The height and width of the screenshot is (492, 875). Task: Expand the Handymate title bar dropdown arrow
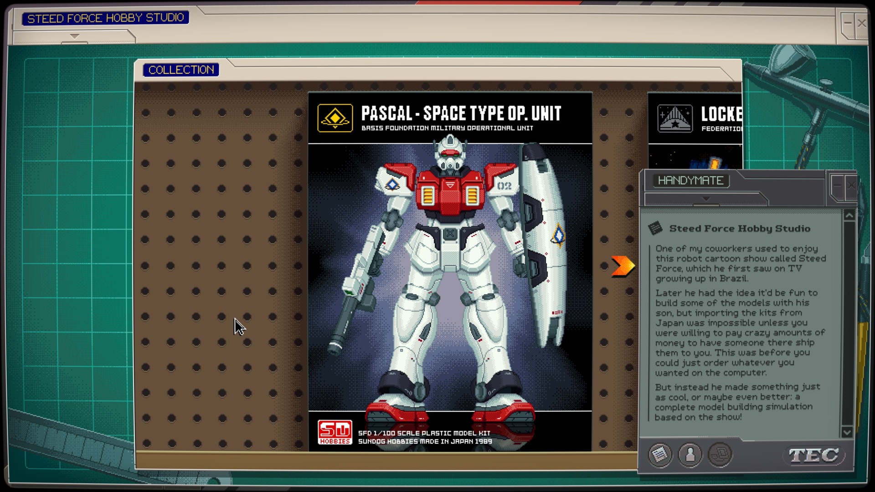706,199
